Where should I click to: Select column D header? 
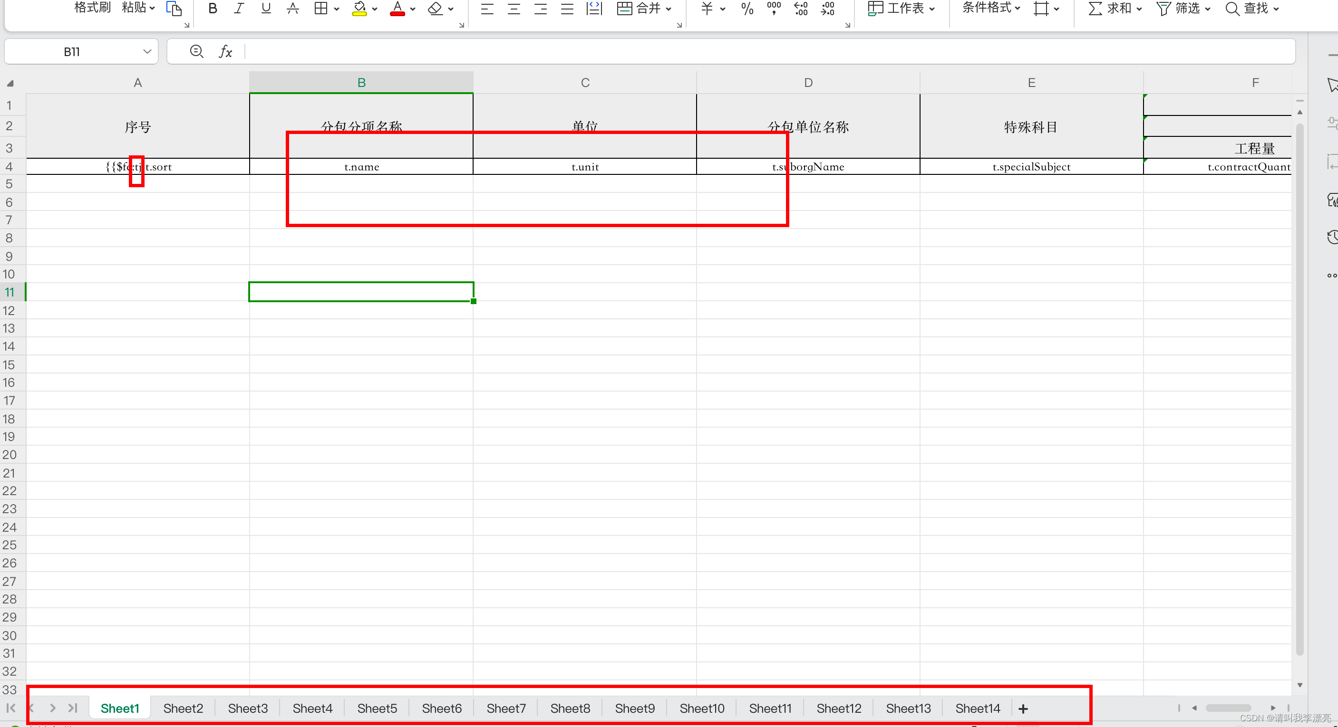click(x=808, y=83)
